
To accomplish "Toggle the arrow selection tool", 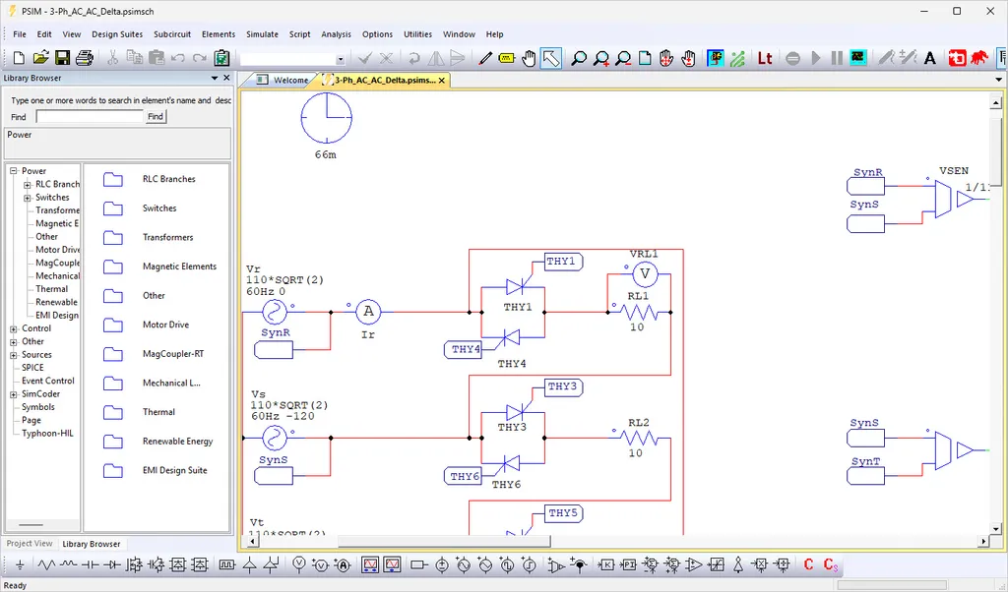I will (x=551, y=58).
